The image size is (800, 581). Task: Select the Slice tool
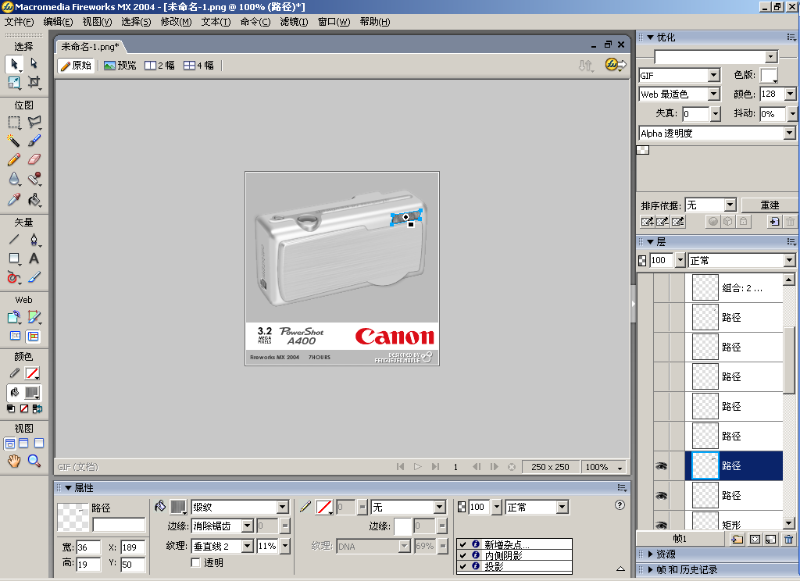[x=34, y=317]
